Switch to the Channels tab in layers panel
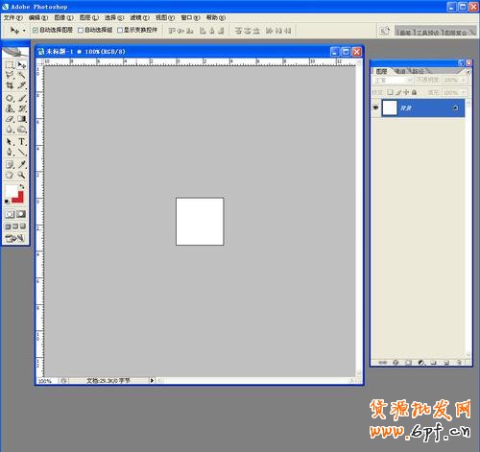The height and width of the screenshot is (452, 480). (x=400, y=71)
